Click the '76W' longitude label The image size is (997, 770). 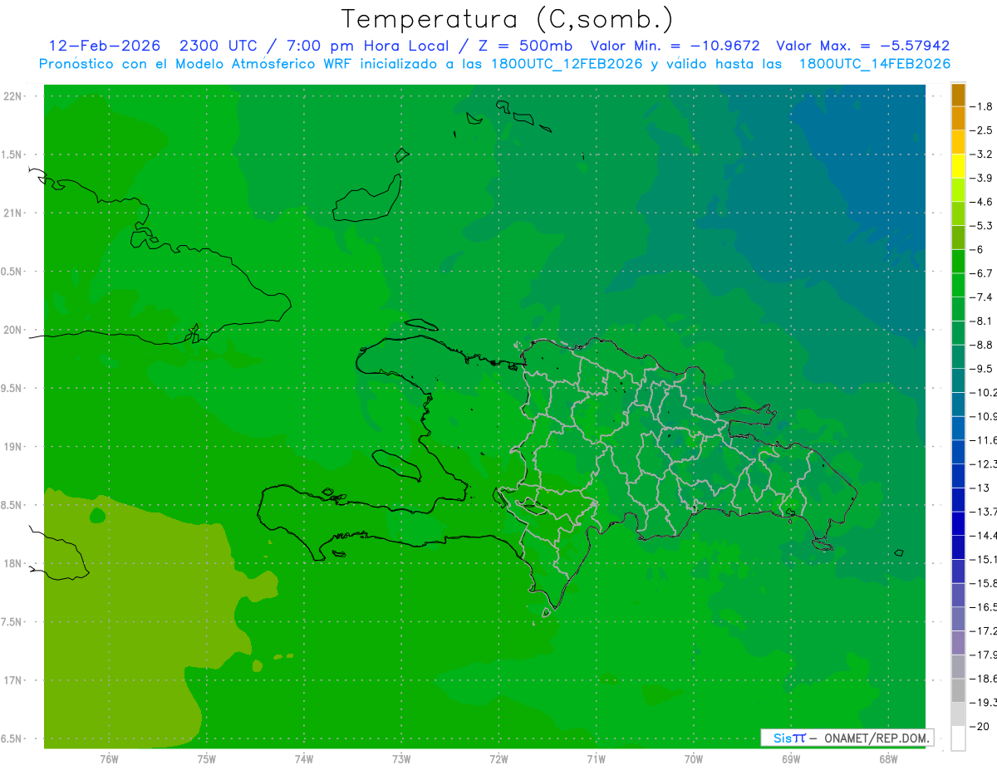[109, 759]
